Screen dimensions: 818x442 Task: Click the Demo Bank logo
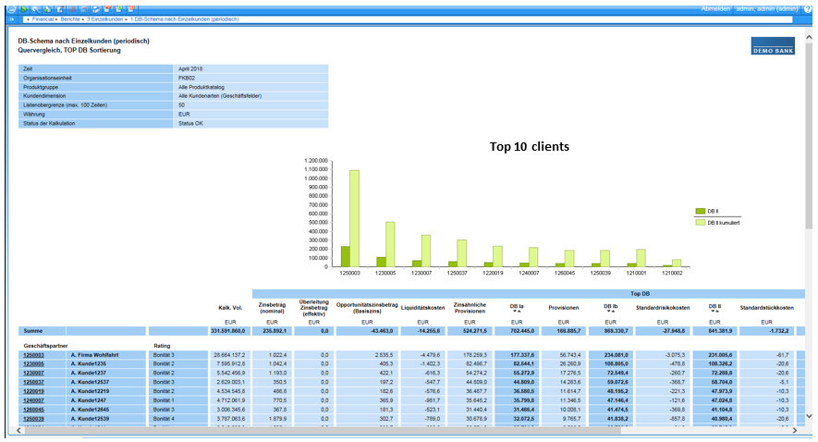click(x=773, y=46)
